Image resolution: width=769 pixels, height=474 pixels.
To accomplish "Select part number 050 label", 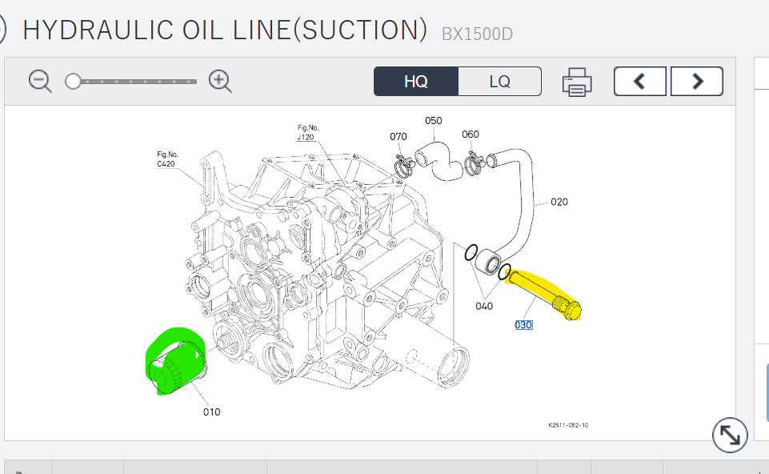I will pyautogui.click(x=433, y=121).
